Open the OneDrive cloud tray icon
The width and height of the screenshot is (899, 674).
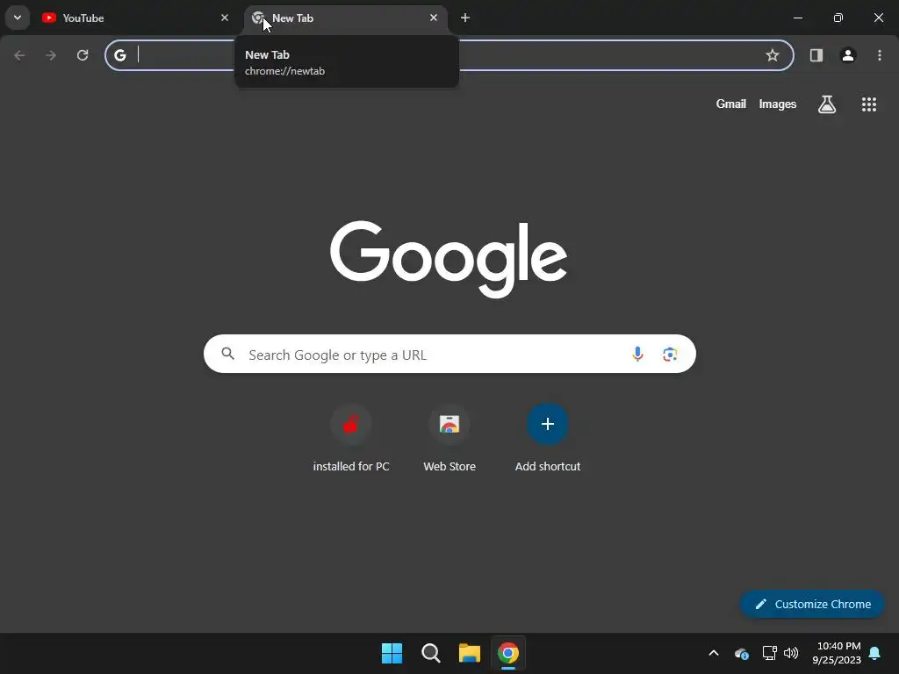741,653
